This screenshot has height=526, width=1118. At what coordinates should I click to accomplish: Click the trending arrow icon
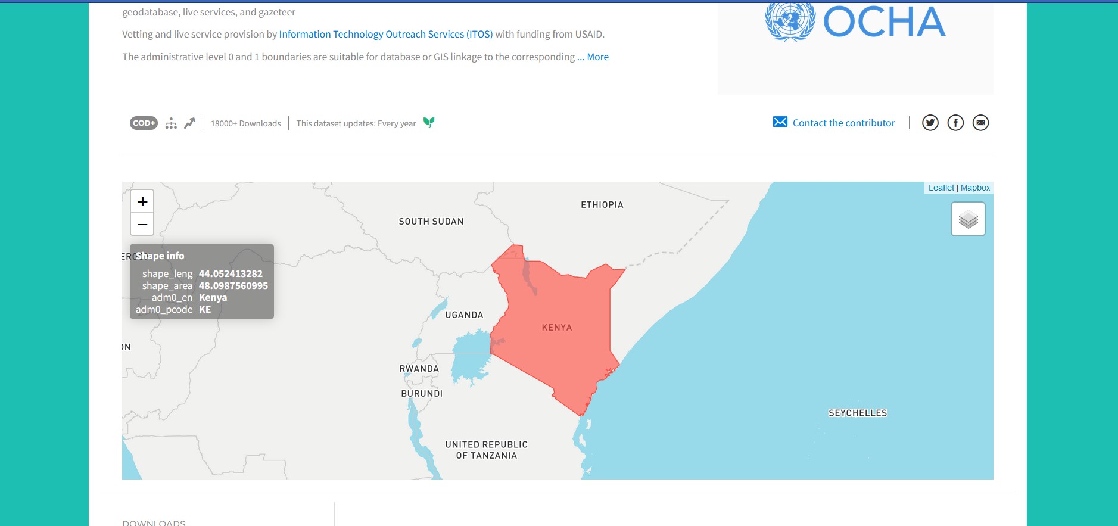tap(189, 123)
